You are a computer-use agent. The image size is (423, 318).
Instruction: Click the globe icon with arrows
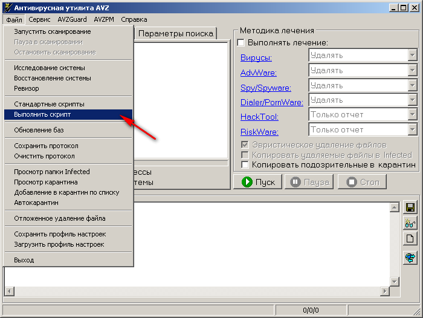click(x=410, y=258)
